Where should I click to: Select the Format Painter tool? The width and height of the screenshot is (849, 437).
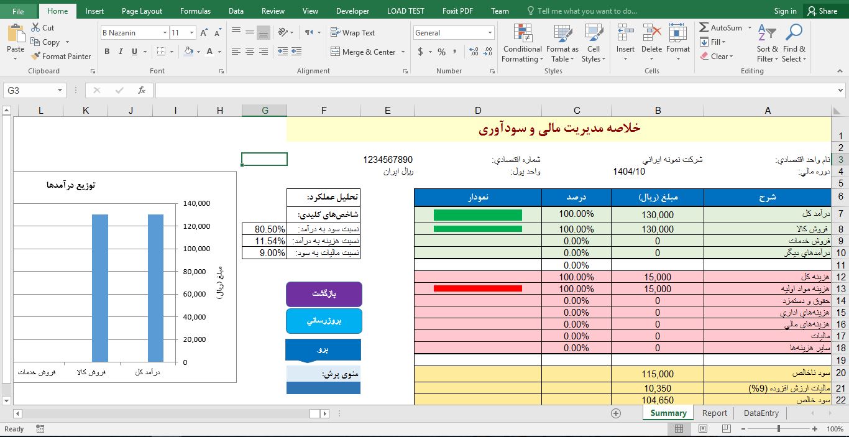[x=60, y=56]
